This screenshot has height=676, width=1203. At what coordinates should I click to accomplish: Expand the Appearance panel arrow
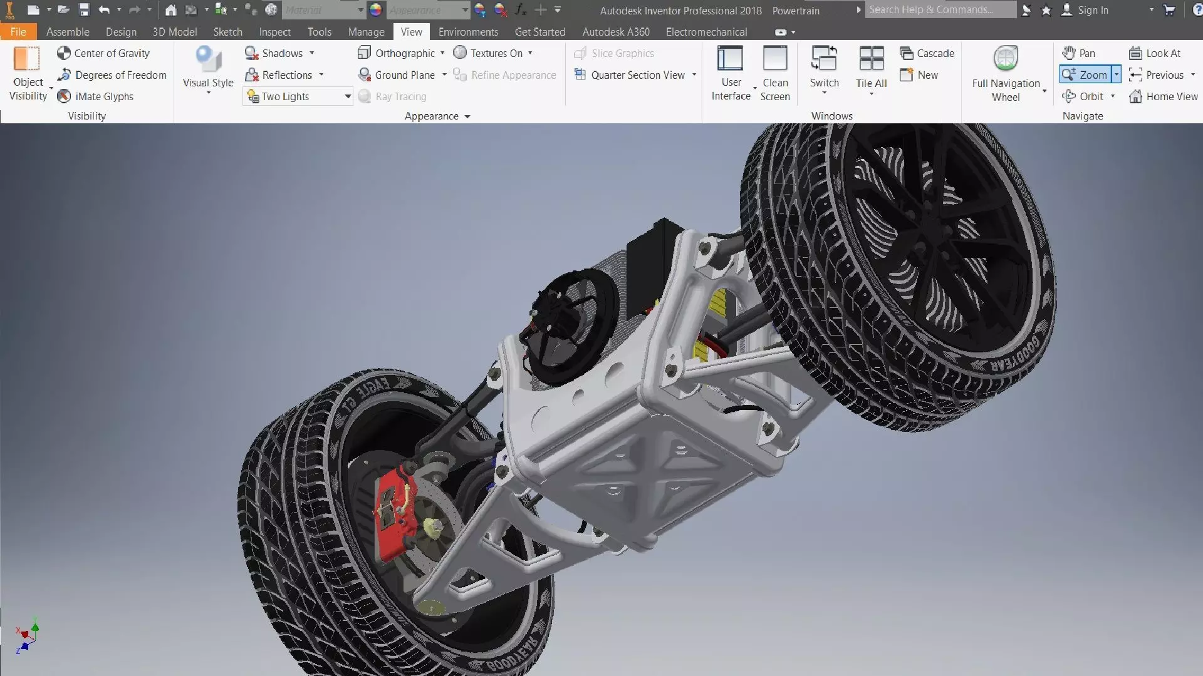[x=467, y=116]
